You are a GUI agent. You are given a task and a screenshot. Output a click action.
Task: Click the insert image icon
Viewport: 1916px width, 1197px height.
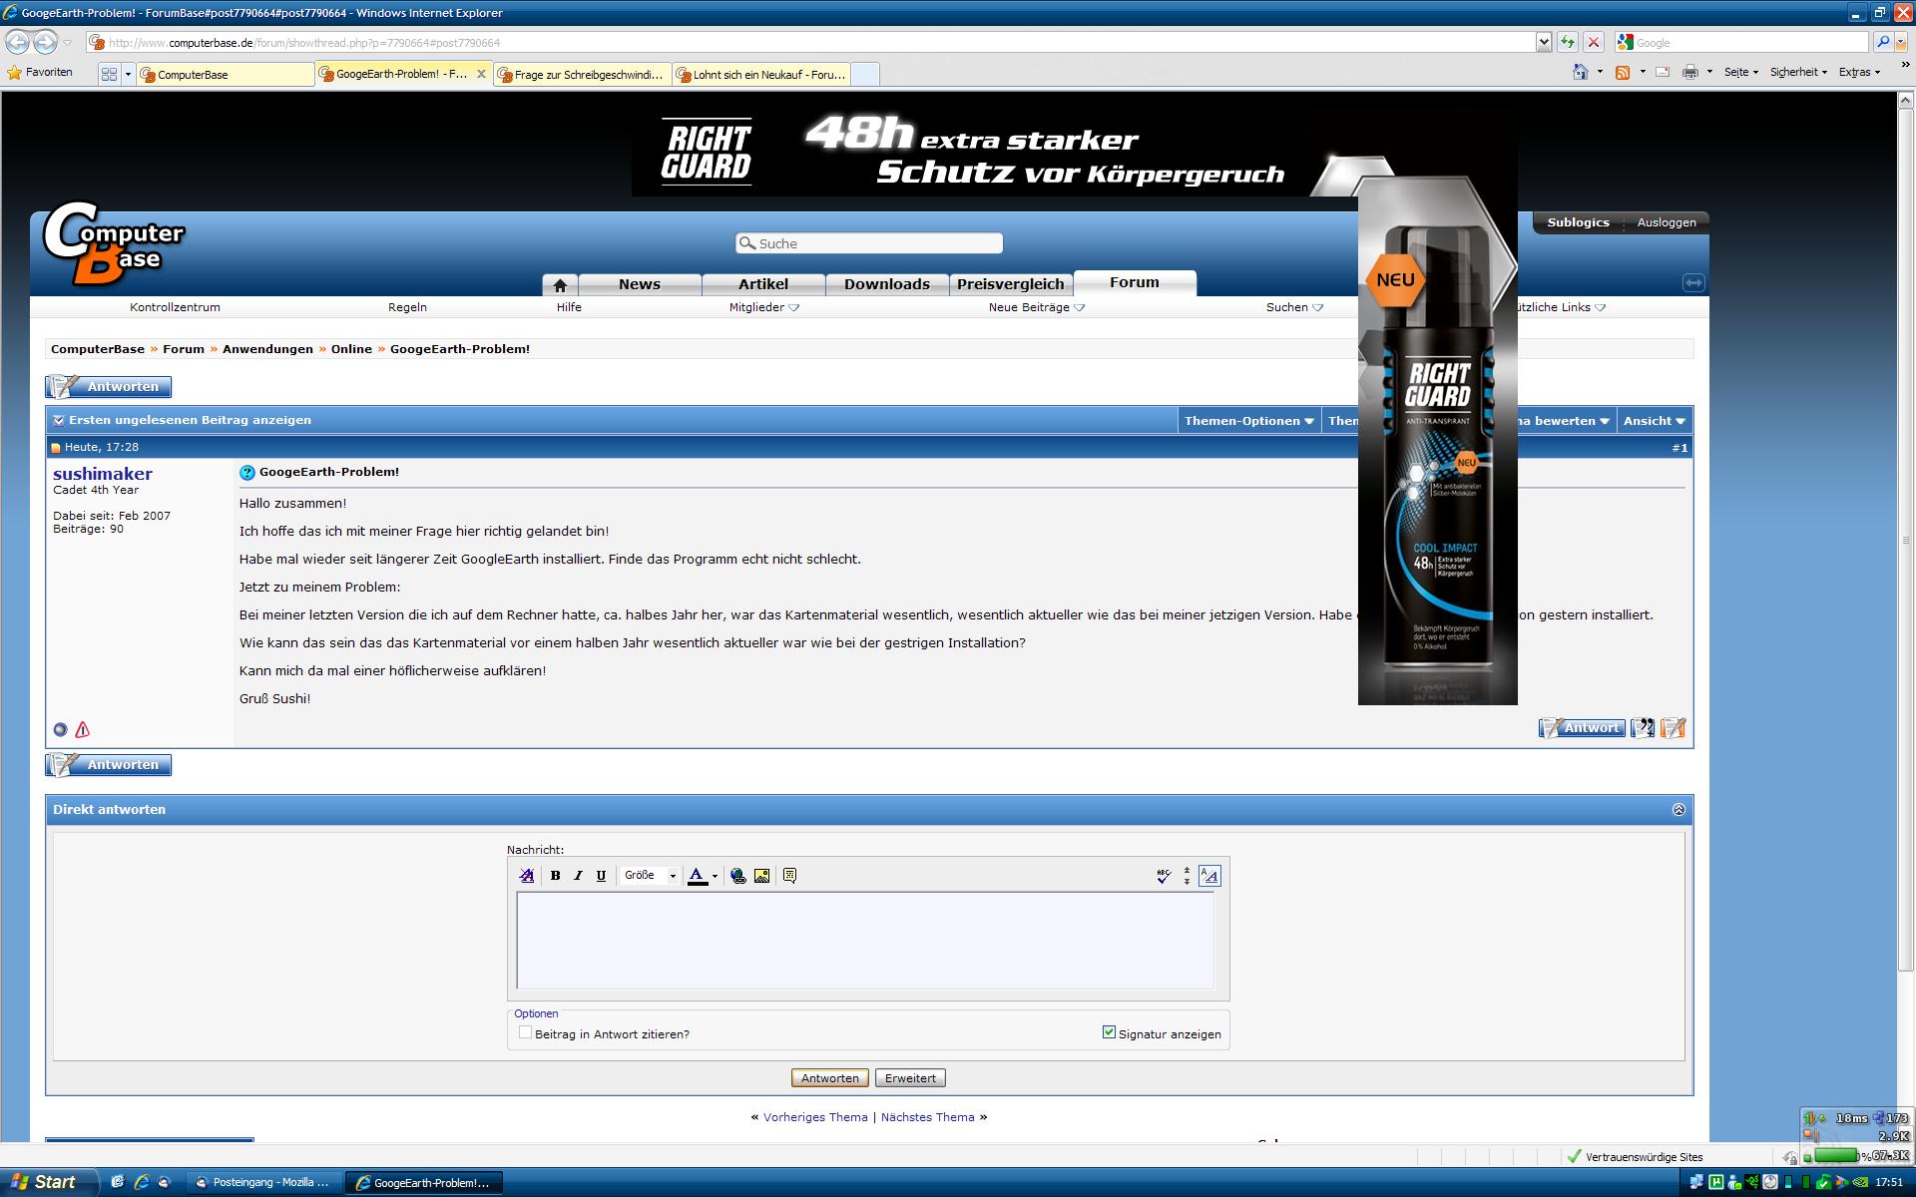(x=761, y=876)
